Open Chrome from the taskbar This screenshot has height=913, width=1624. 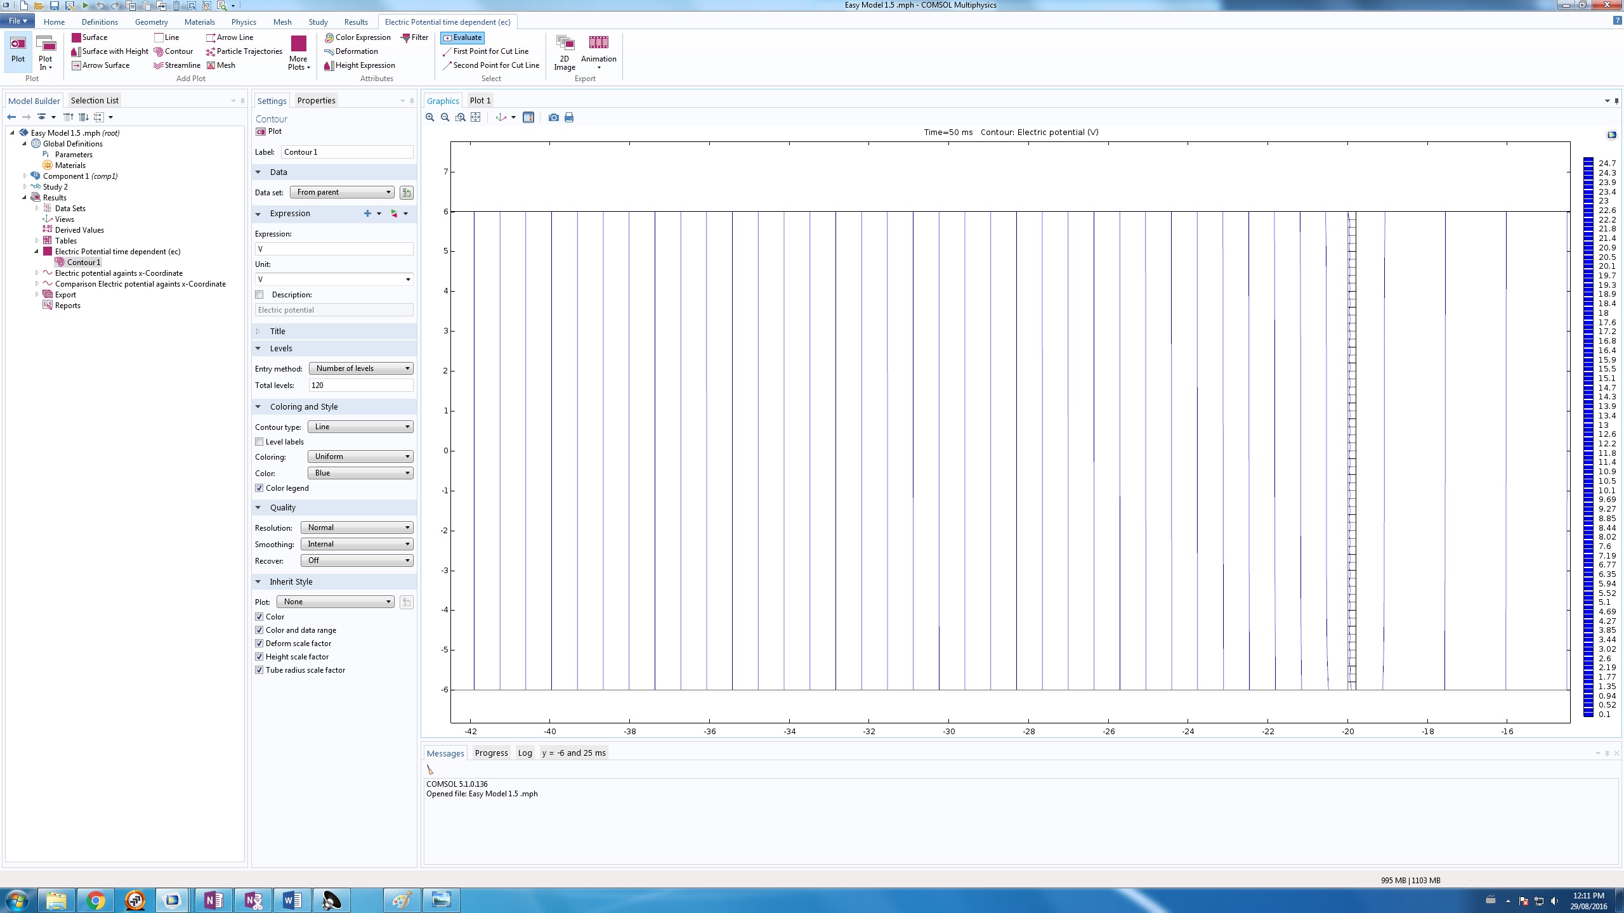point(95,900)
